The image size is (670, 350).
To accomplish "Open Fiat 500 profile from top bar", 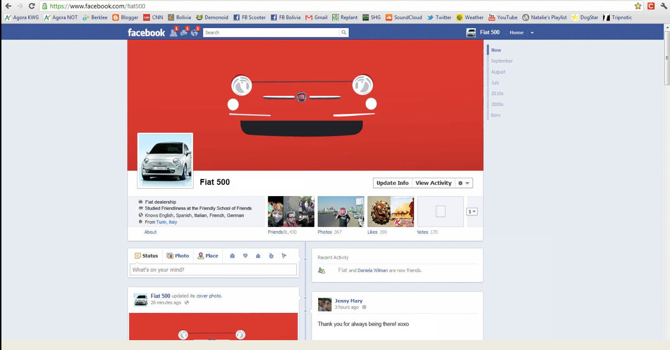I will point(483,32).
